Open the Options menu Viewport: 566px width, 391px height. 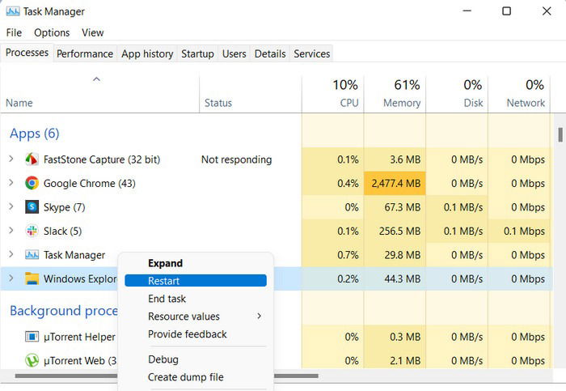[x=52, y=33]
